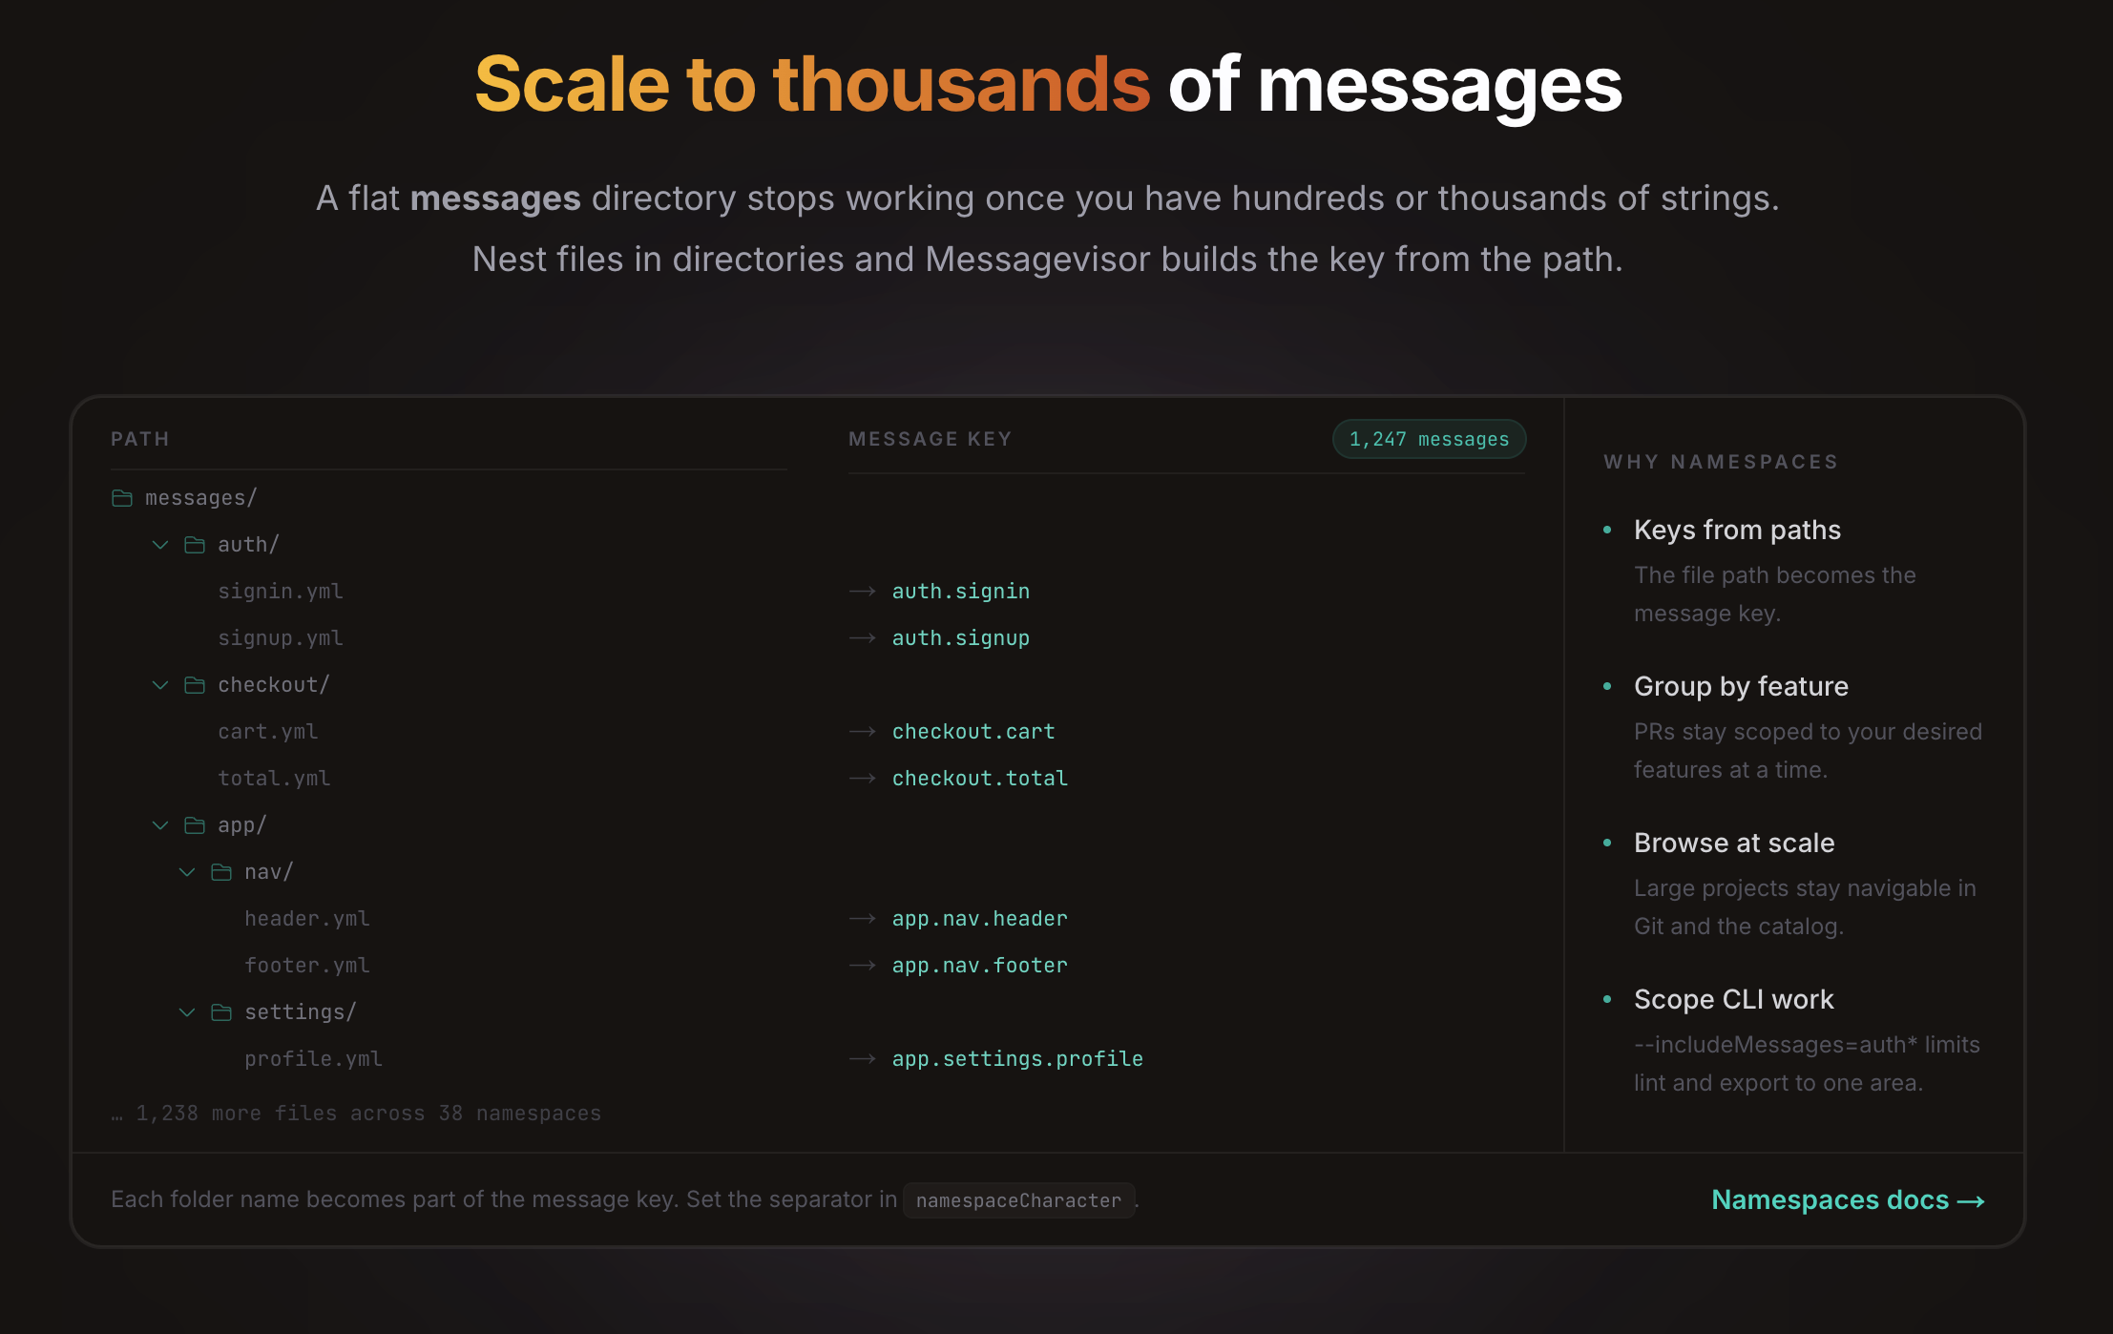Select profile.yml in the tree
The image size is (2113, 1334).
point(313,1059)
